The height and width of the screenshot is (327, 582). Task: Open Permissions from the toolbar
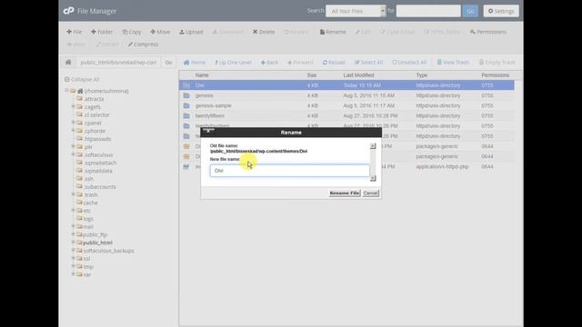pyautogui.click(x=488, y=32)
